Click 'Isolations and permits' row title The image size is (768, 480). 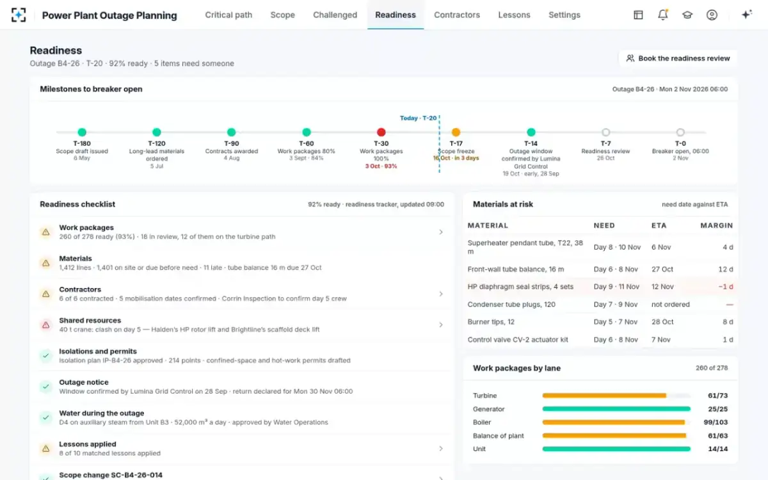(99, 351)
